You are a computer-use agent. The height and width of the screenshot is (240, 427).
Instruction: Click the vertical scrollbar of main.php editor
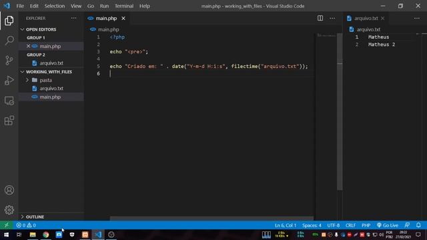340,111
